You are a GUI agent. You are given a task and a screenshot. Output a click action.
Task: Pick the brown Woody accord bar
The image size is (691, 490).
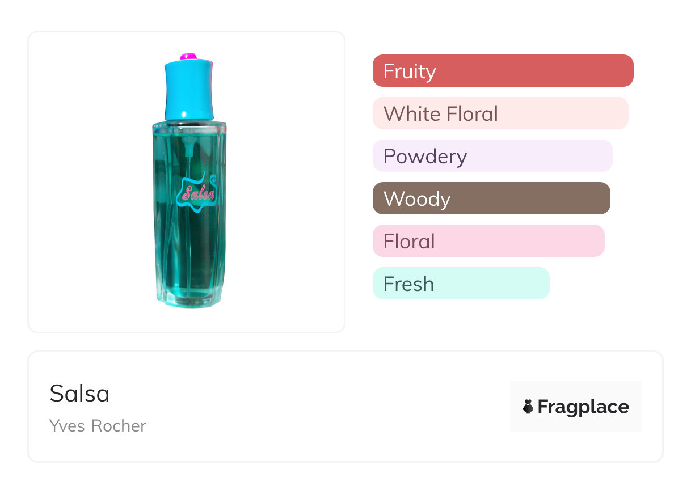tap(491, 198)
